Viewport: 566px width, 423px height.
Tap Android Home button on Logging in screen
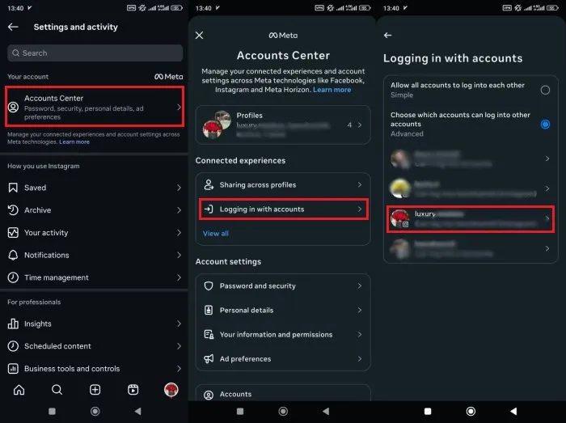click(471, 411)
